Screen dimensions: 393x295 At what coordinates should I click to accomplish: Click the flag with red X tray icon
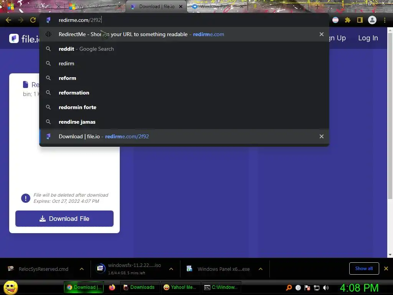pos(307,288)
